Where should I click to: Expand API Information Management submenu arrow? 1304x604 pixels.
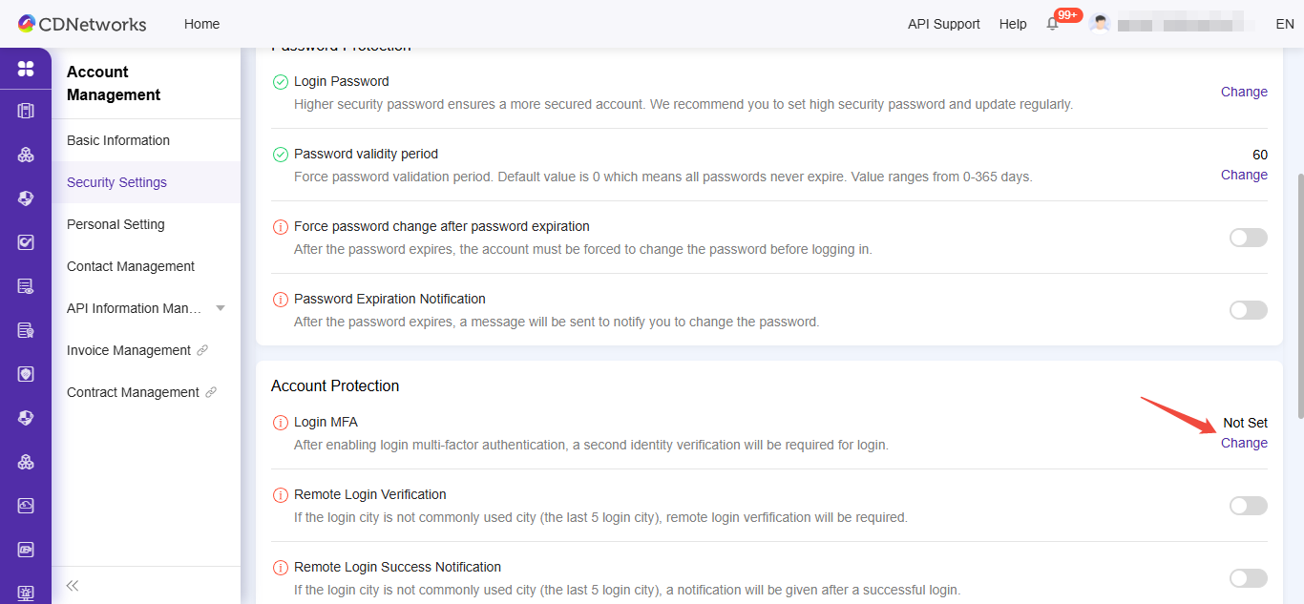[x=221, y=308]
